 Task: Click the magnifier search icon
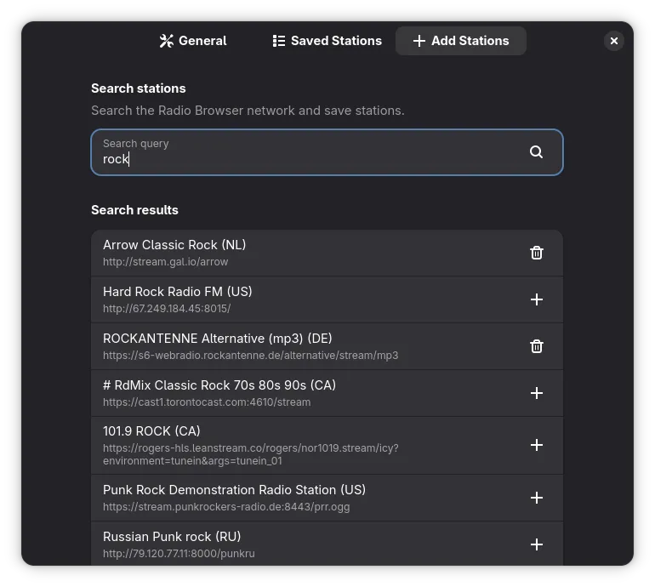pos(536,151)
